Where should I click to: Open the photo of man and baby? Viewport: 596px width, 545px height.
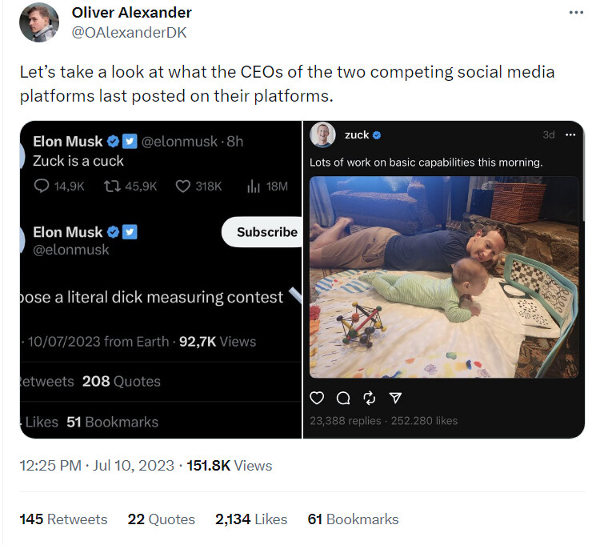[443, 277]
